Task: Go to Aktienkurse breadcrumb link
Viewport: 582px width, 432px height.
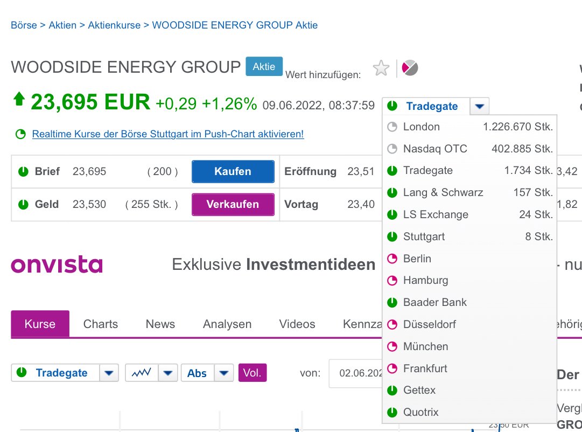Action: 114,25
